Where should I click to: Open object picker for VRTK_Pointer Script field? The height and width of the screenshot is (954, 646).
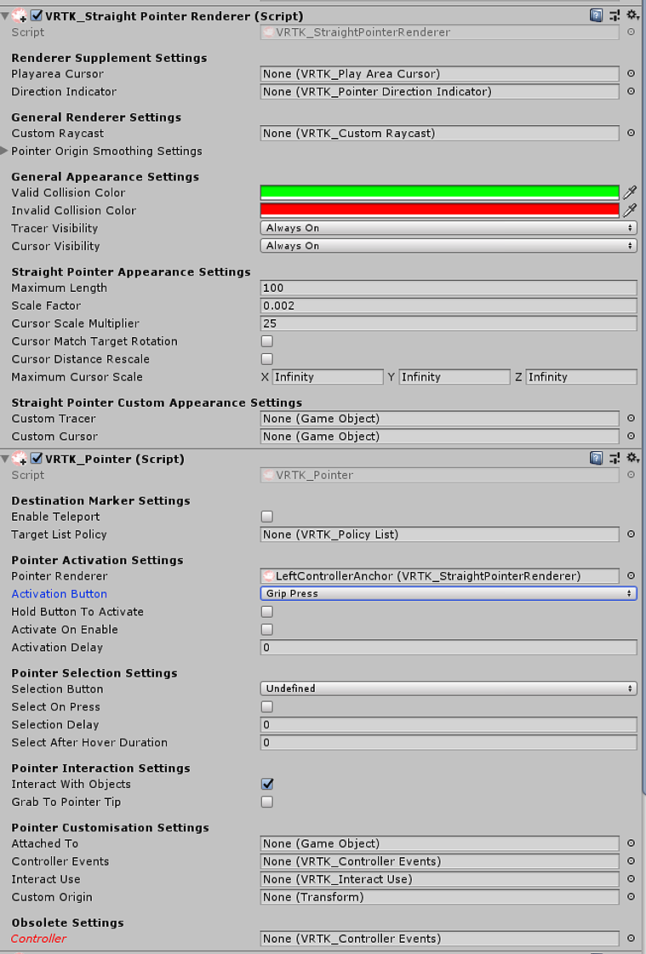(631, 475)
